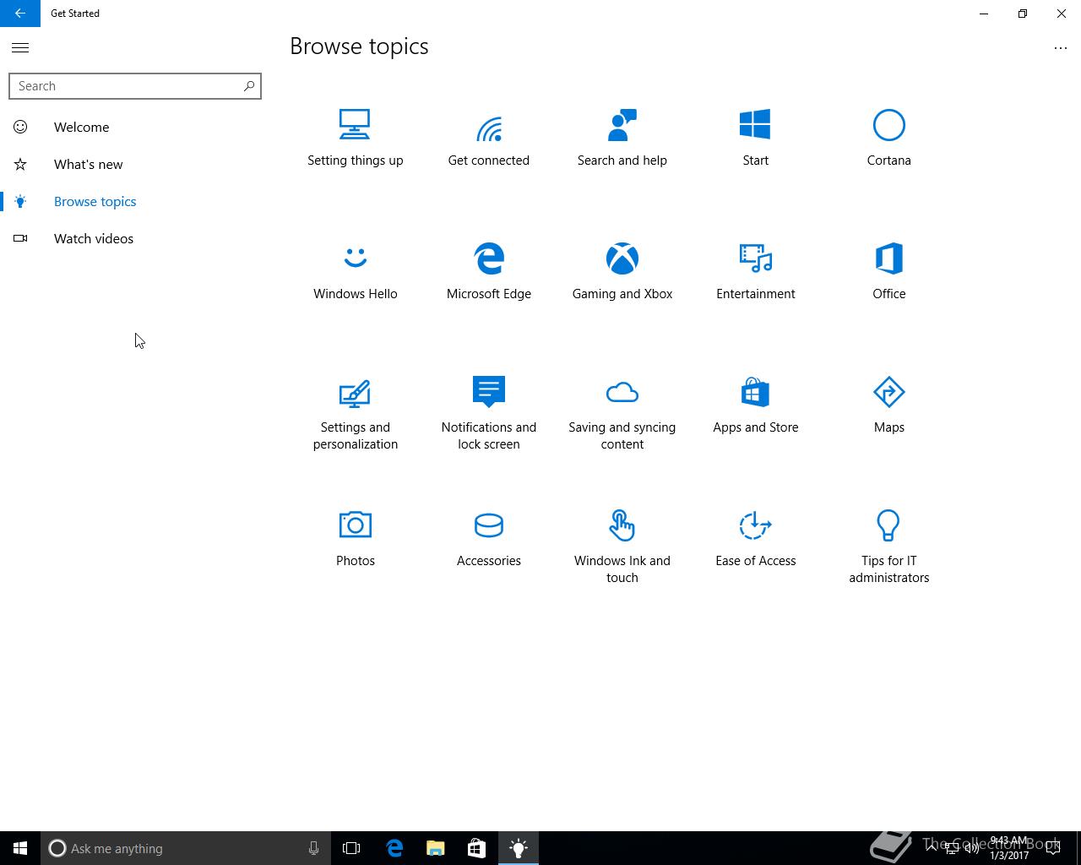
Task: Activate the Cortana microphone
Action: 313,848
